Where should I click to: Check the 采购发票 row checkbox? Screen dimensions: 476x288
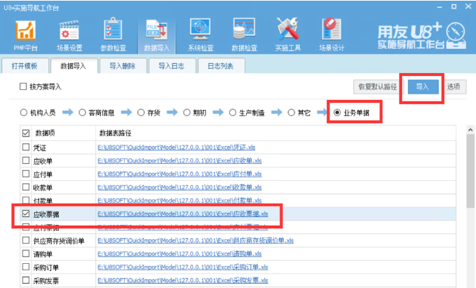[26, 280]
